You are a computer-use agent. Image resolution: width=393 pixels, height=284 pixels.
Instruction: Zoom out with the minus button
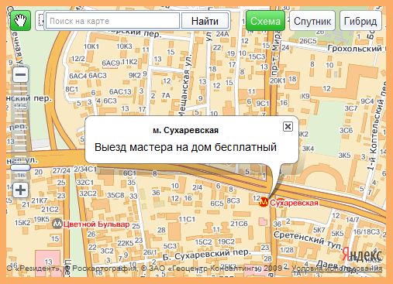(x=20, y=75)
